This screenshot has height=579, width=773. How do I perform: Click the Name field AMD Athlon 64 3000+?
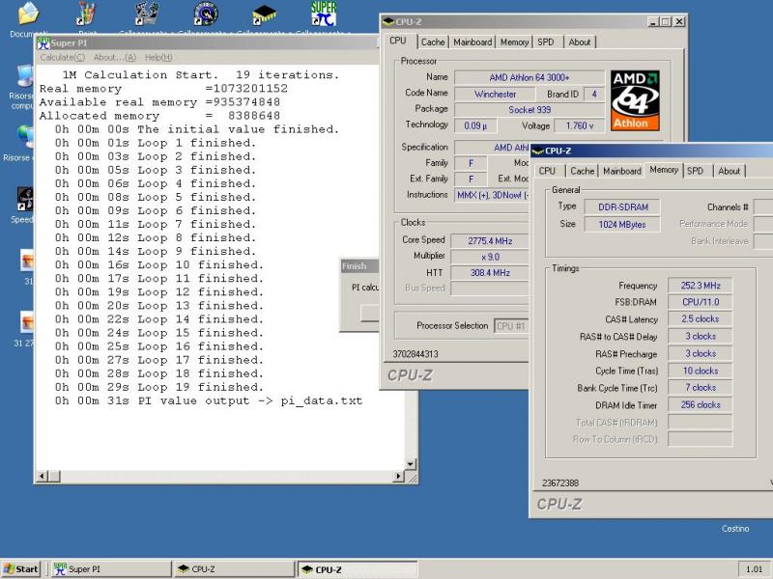click(529, 78)
